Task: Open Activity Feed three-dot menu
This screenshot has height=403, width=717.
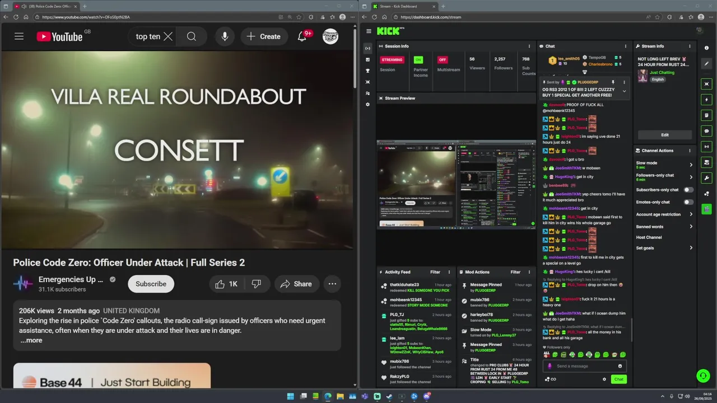Action: tap(449, 272)
